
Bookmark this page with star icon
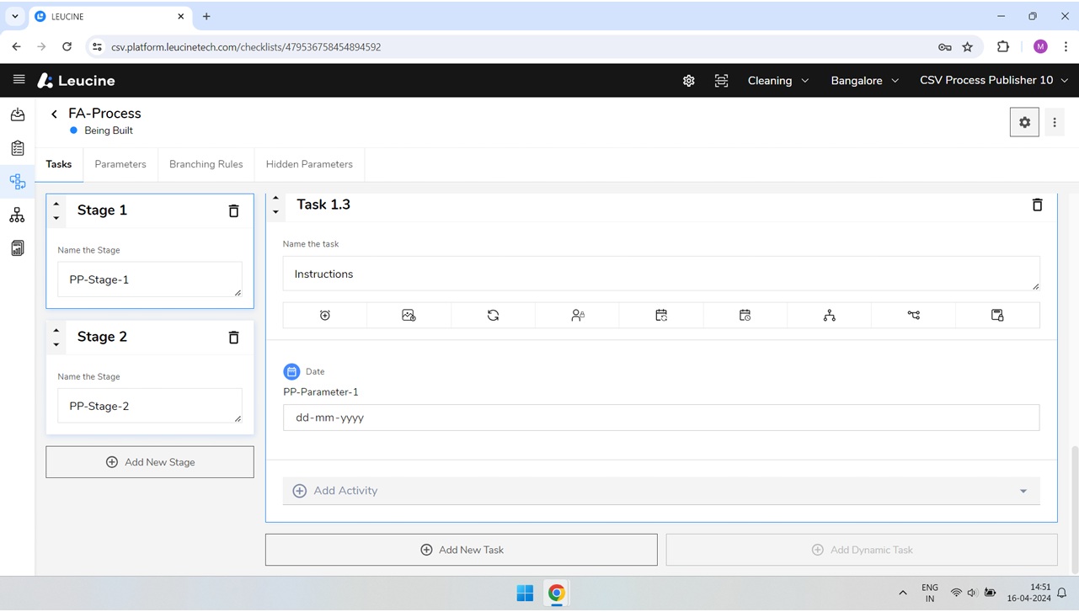(x=968, y=47)
